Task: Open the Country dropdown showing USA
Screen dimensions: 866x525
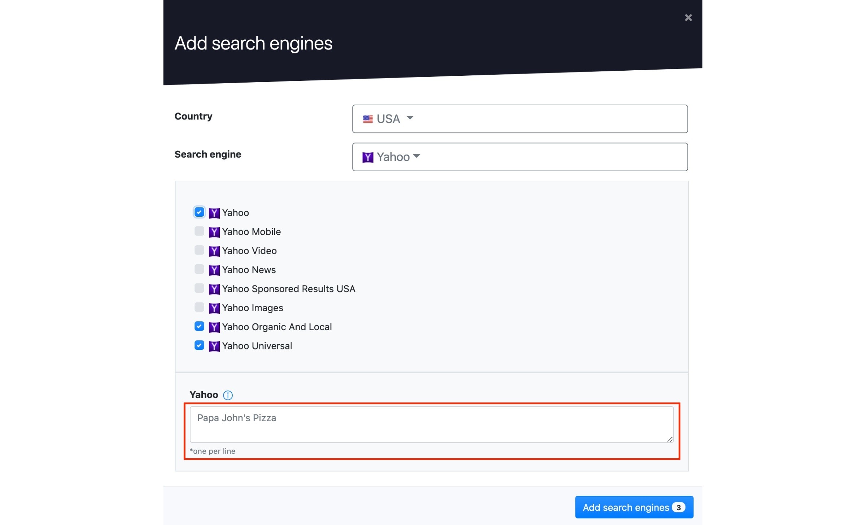Action: tap(520, 119)
